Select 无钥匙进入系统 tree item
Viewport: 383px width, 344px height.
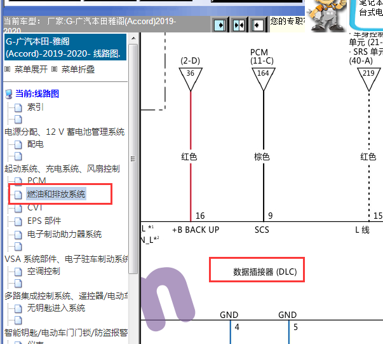(x=56, y=308)
